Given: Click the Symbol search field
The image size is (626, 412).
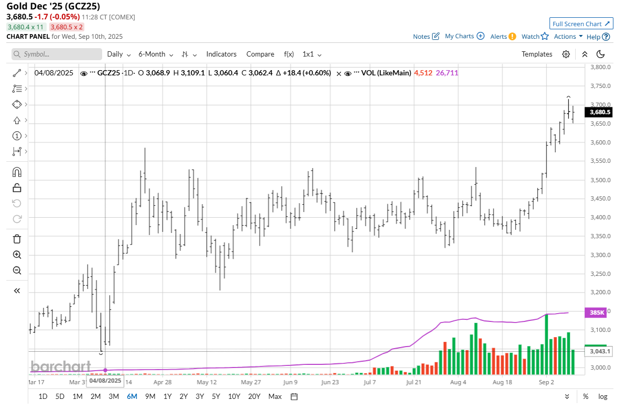Looking at the screenshot, I should [x=57, y=54].
